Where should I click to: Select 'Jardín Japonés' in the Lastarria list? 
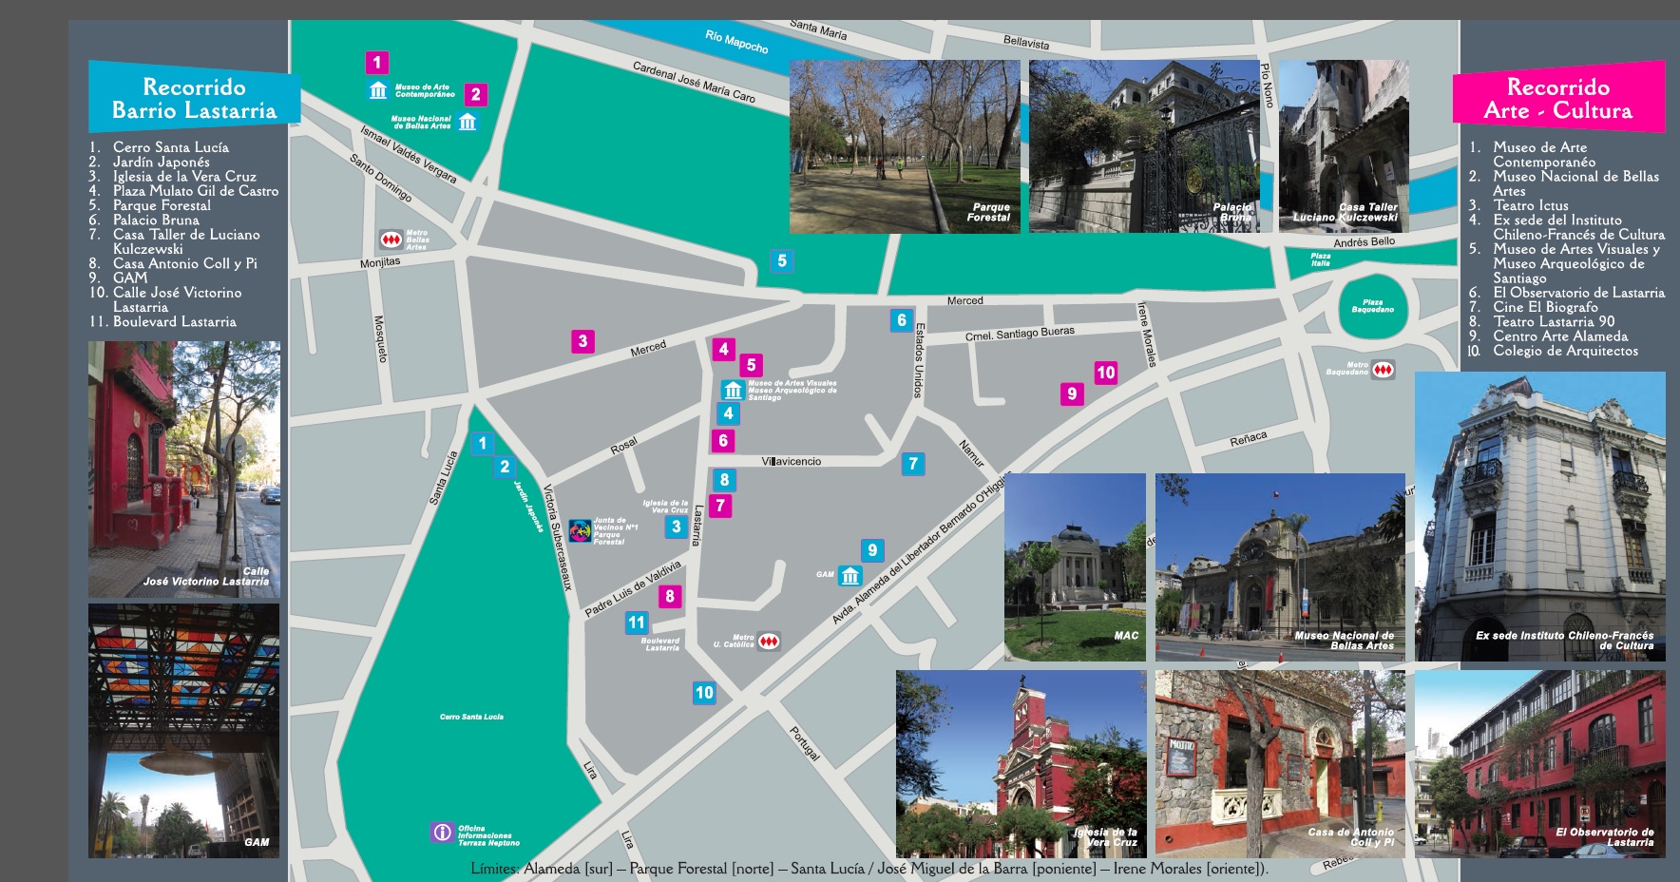[x=162, y=162]
